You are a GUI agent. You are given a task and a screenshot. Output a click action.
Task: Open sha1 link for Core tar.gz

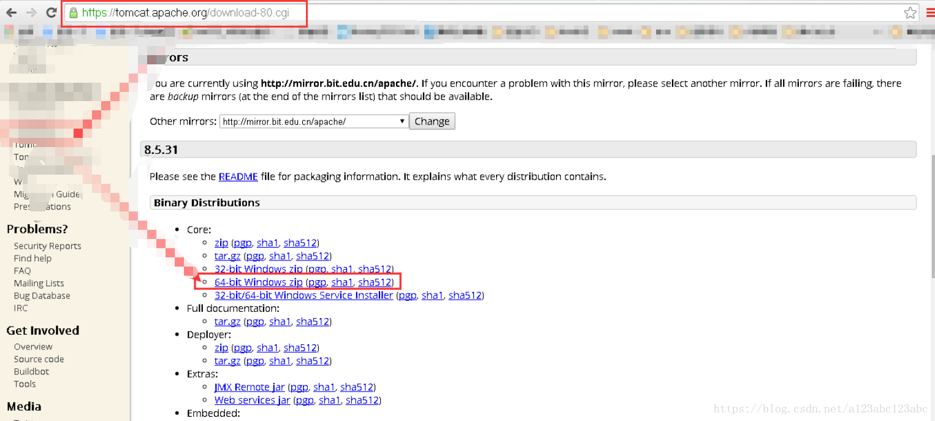[x=280, y=256]
